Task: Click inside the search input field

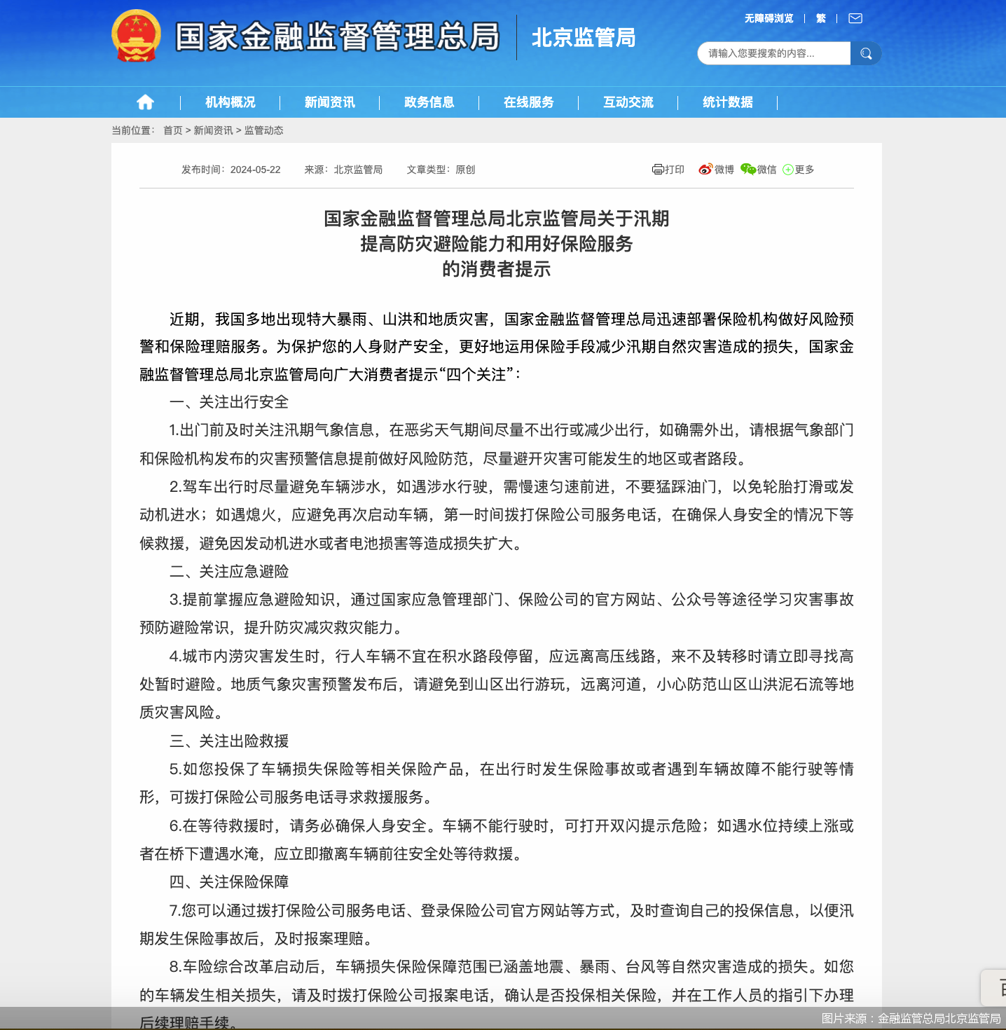Action: pyautogui.click(x=771, y=53)
